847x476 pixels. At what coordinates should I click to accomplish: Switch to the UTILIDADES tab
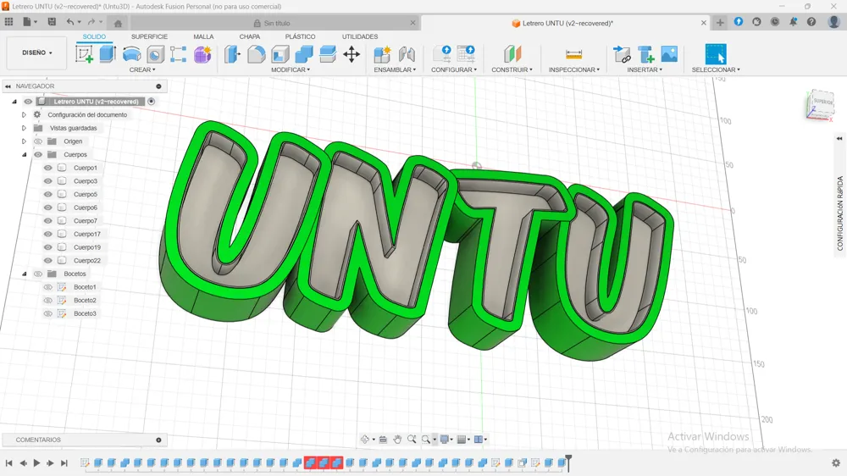[360, 36]
